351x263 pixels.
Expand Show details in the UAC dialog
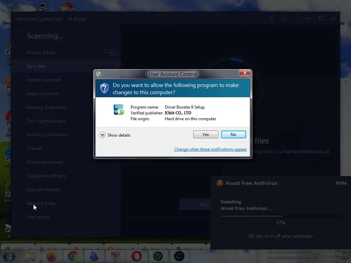(114, 135)
